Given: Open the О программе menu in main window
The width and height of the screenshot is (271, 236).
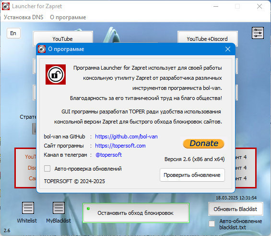Looking at the screenshot, I should [x=68, y=17].
